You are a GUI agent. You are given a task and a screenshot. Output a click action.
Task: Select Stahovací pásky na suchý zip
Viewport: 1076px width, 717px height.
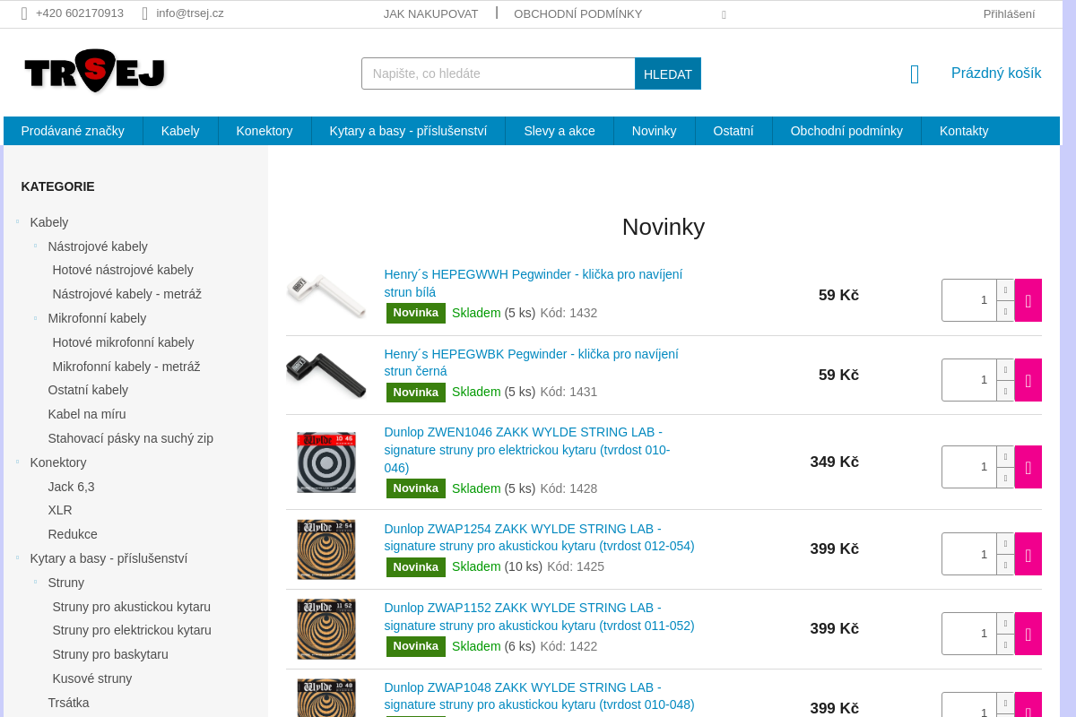coord(131,438)
